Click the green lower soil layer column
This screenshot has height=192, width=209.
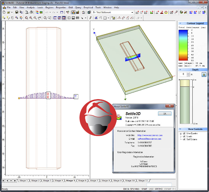coord(185,105)
